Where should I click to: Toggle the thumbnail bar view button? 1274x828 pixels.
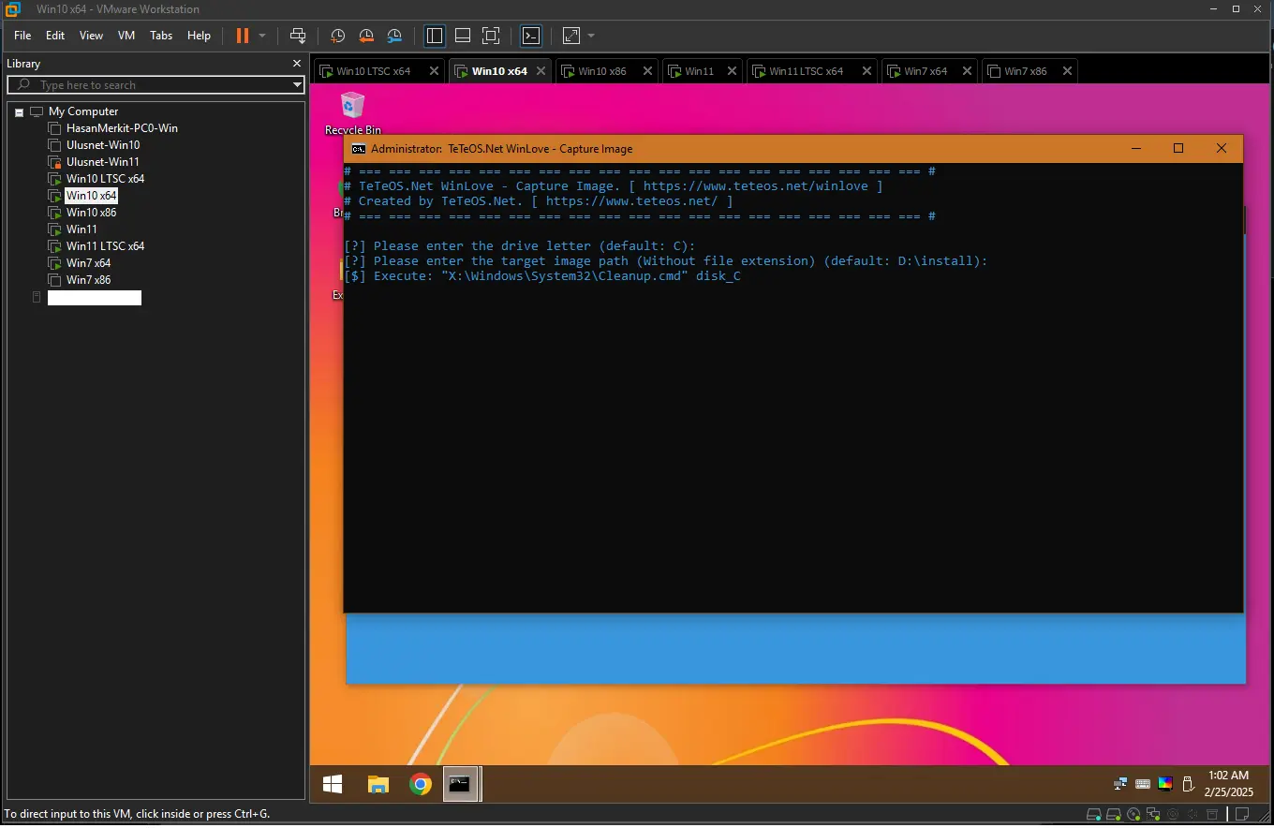(x=463, y=36)
